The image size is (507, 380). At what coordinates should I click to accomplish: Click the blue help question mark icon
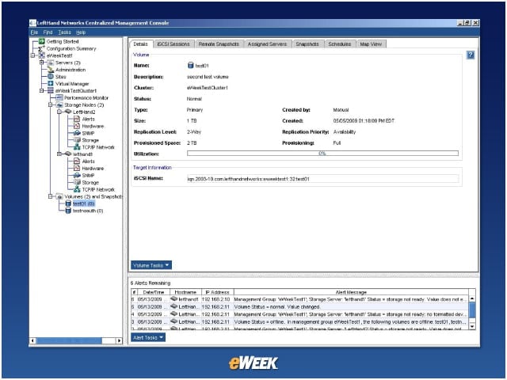(x=471, y=55)
